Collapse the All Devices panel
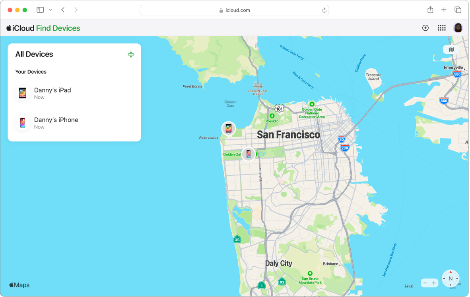 coord(131,54)
